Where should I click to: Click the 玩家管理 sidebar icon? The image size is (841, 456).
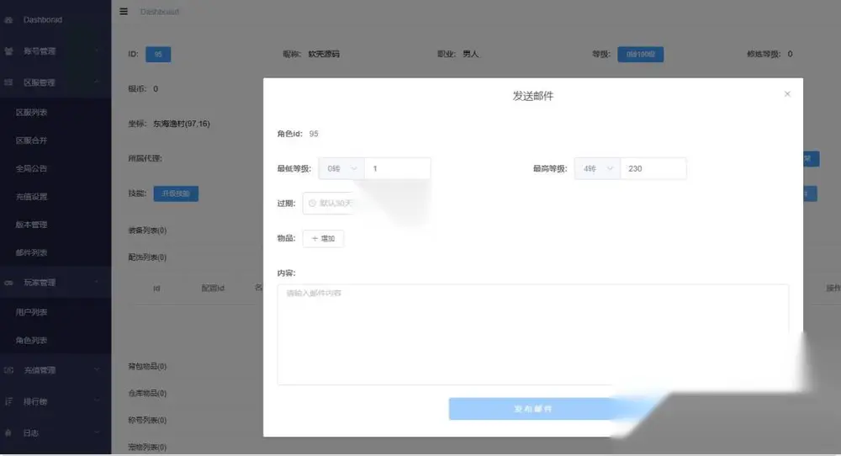pos(8,283)
